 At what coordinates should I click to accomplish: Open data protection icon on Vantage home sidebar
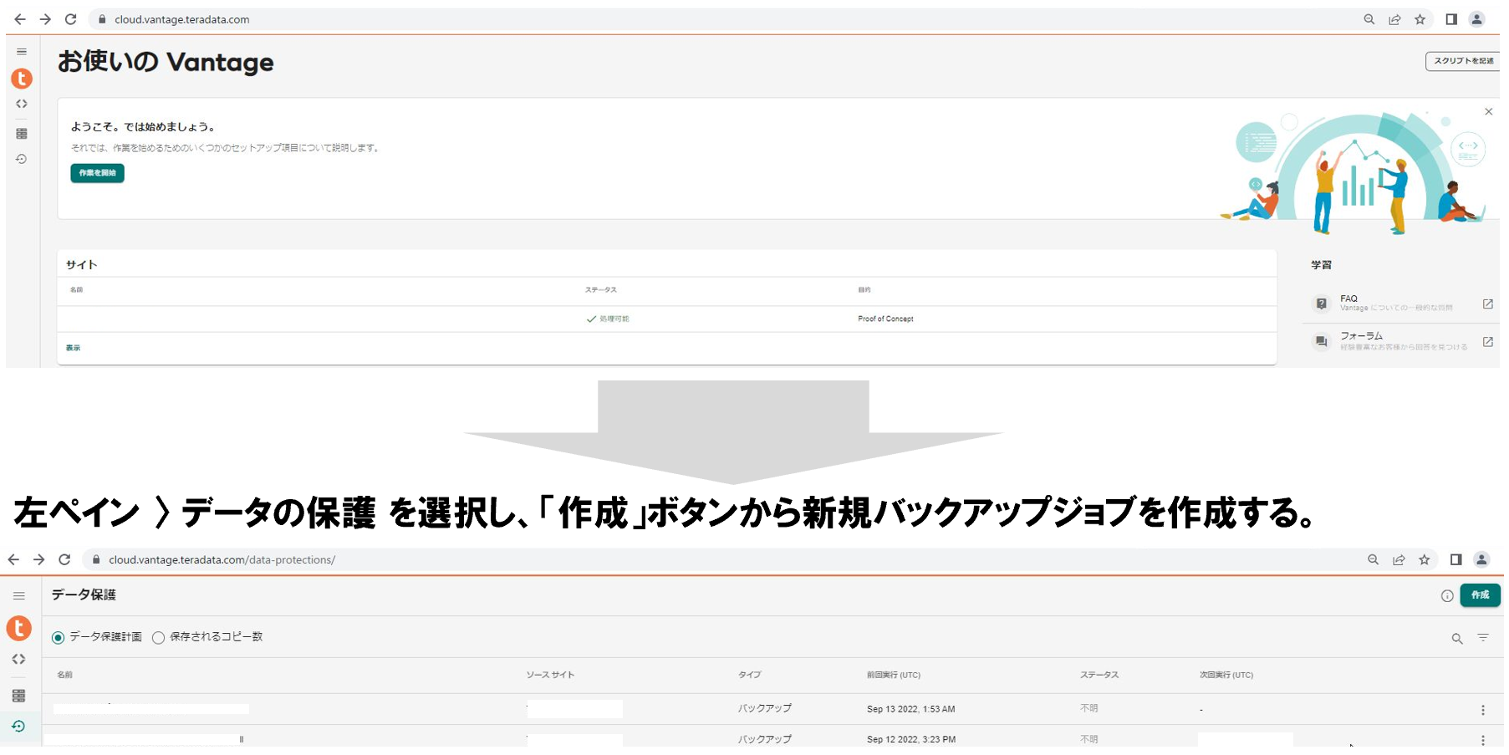(x=22, y=159)
